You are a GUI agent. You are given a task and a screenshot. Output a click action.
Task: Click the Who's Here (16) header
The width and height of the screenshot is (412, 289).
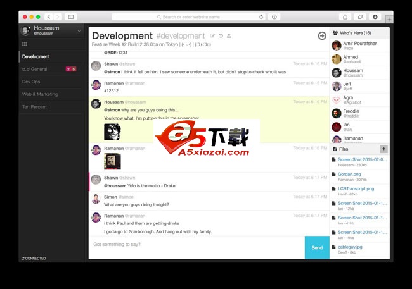coord(359,33)
